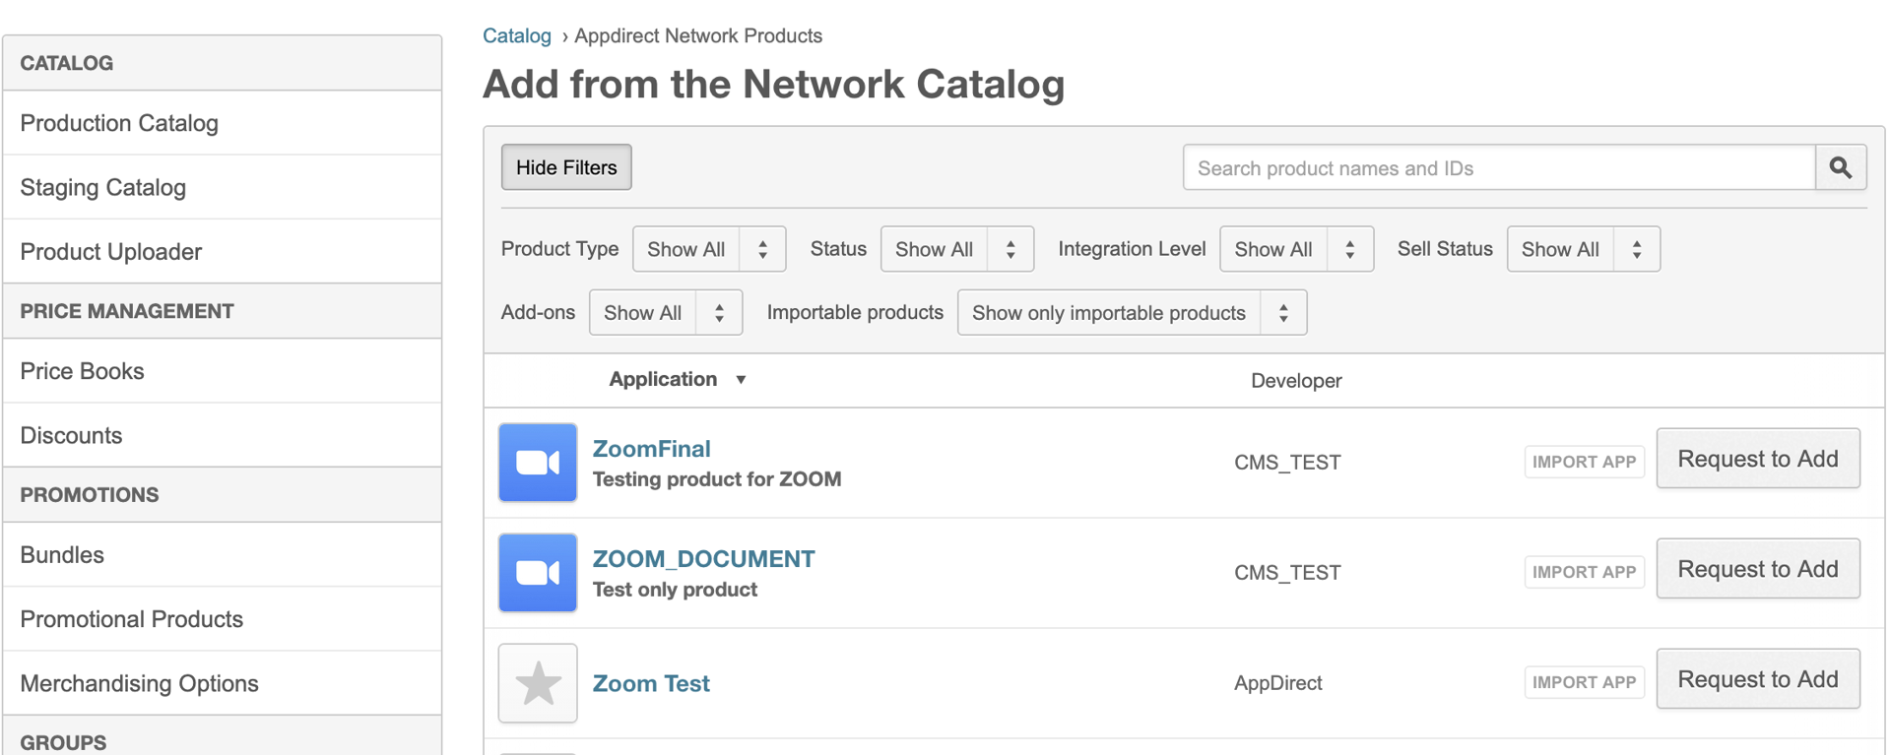Viewport: 1891px width, 755px height.
Task: Expand the Add-ons filter dropdown
Action: 665,313
